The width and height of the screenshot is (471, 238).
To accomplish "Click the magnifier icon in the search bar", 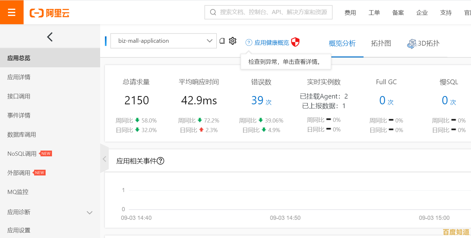I will (213, 12).
